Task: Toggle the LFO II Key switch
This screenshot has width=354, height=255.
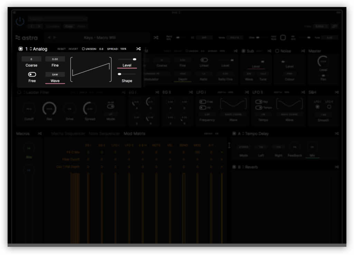Action: 259,102
